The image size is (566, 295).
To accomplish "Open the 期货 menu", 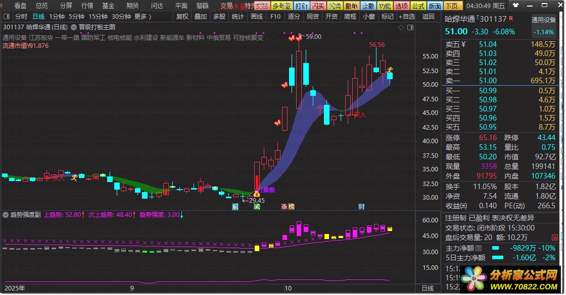I will 133,6.
